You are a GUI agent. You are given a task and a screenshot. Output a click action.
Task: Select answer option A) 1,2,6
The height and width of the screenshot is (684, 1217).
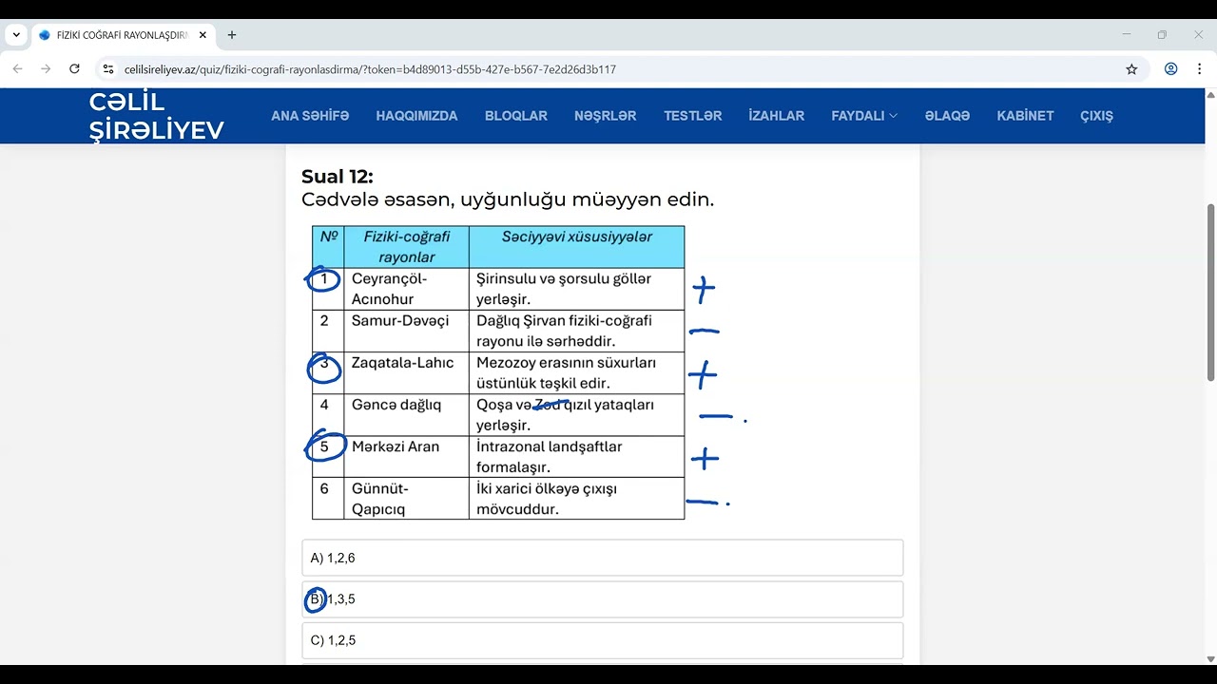tap(603, 558)
